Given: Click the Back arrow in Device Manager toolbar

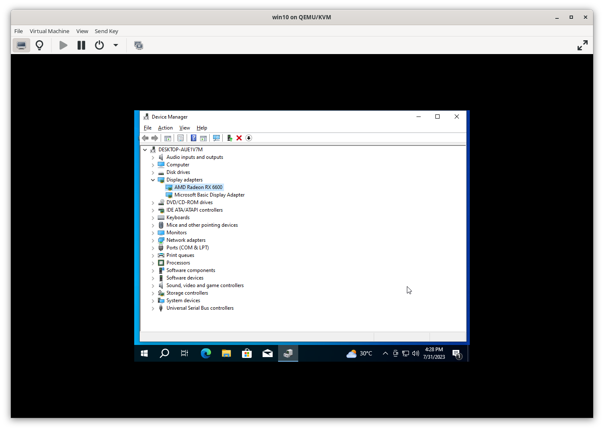Looking at the screenshot, I should tap(145, 138).
